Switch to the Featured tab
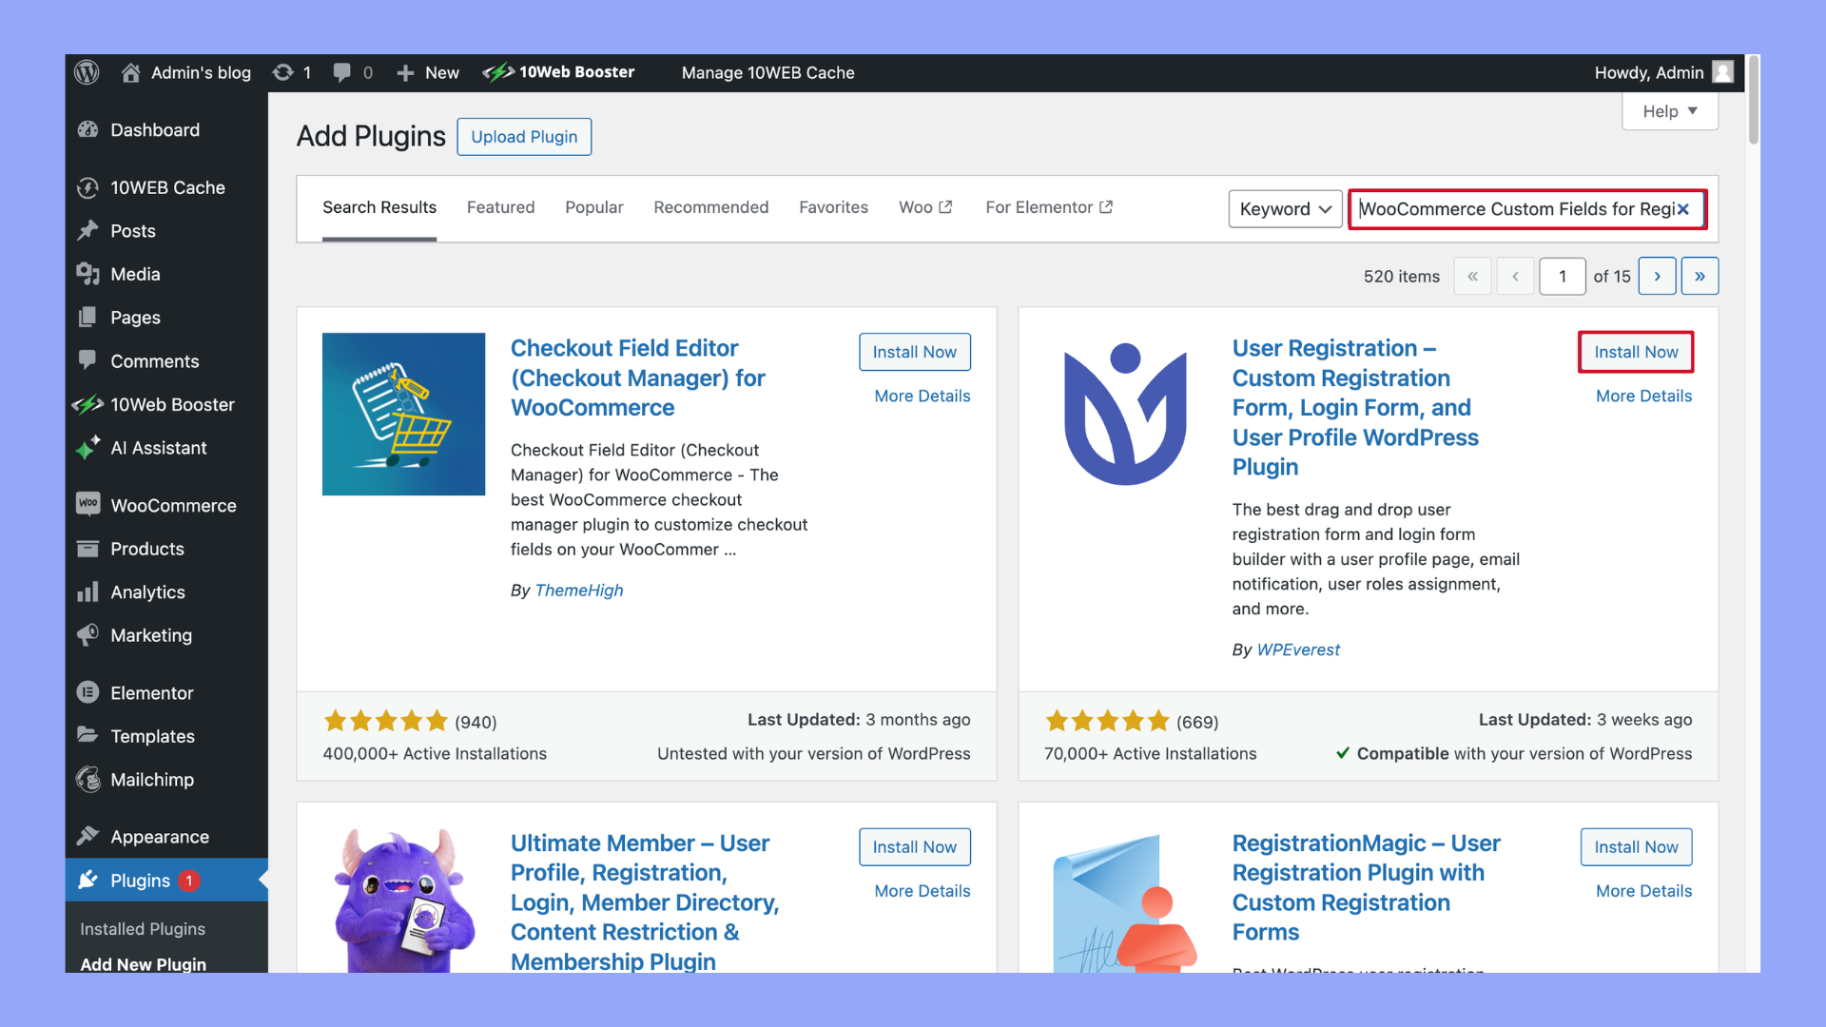Image resolution: width=1826 pixels, height=1027 pixels. point(500,207)
